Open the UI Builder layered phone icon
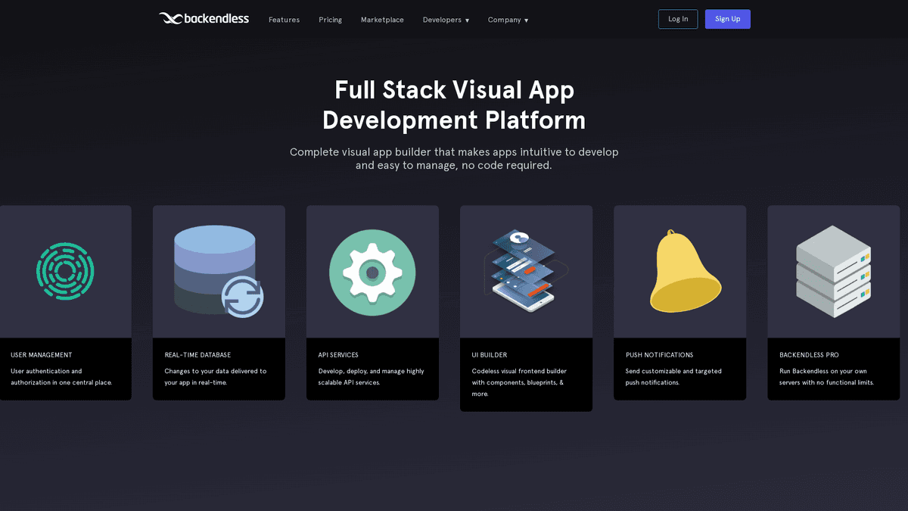The height and width of the screenshot is (511, 908). (525, 271)
